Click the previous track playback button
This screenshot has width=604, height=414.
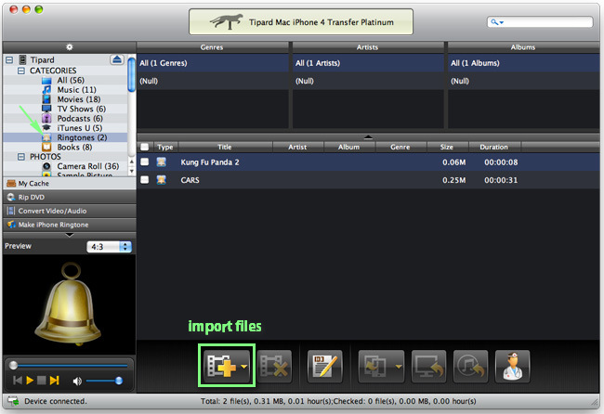18,381
